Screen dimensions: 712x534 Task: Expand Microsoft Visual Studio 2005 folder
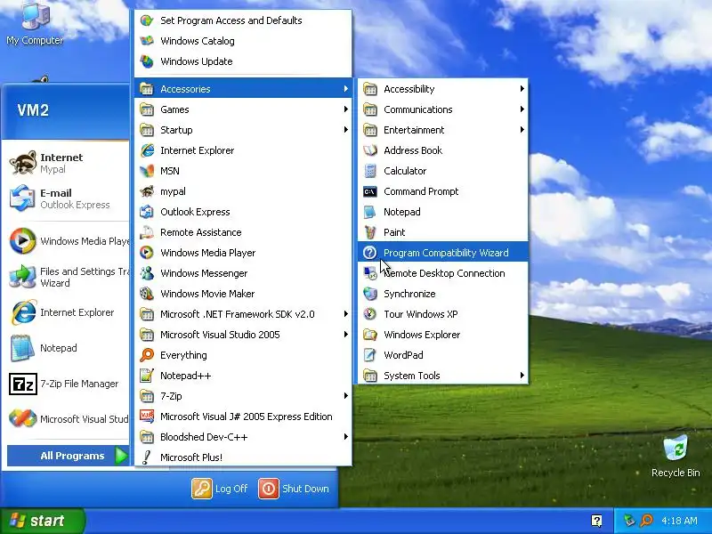coord(243,335)
